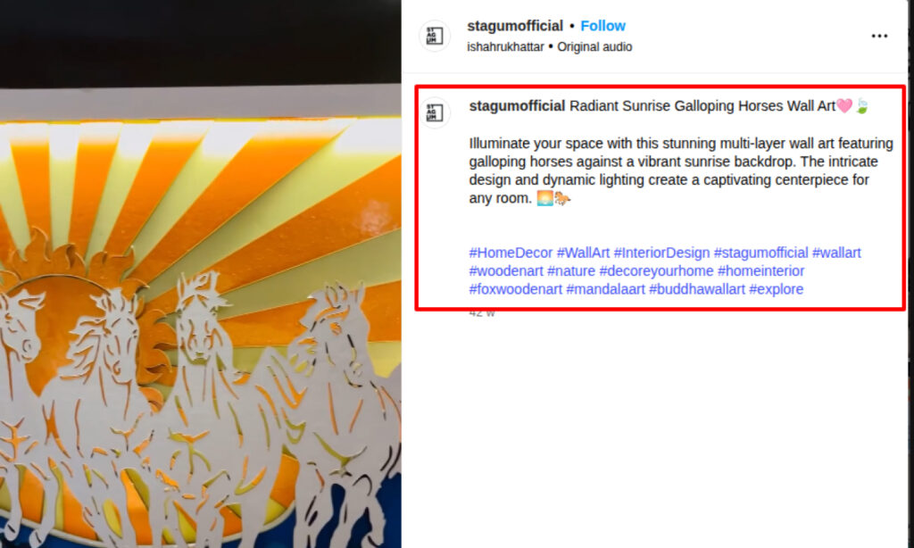Click the stagumofficial avatar in post header
The width and height of the screenshot is (914, 548).
435,36
